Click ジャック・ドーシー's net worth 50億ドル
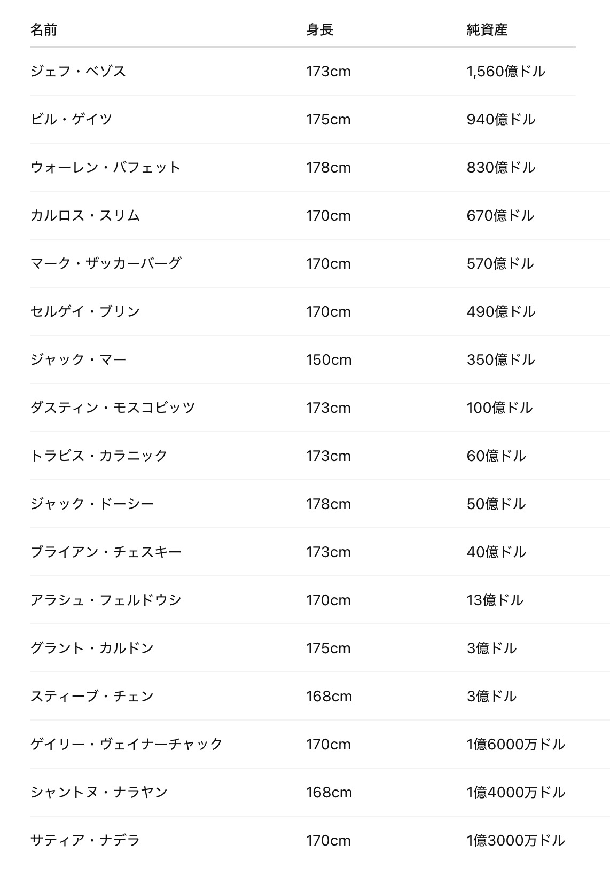The image size is (610, 876). click(496, 504)
